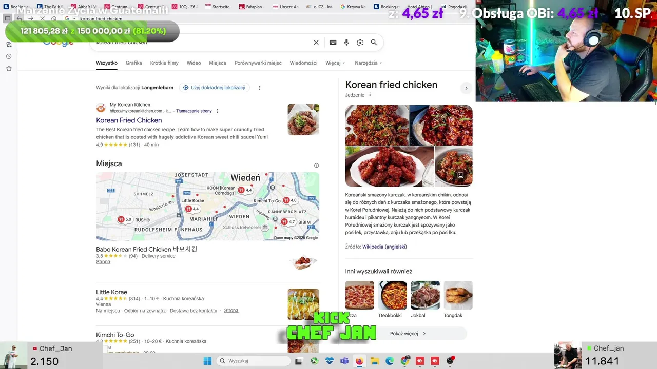Viewport: 657px width, 369px height.
Task: Open OBS Studio from the taskbar
Action: click(450, 361)
